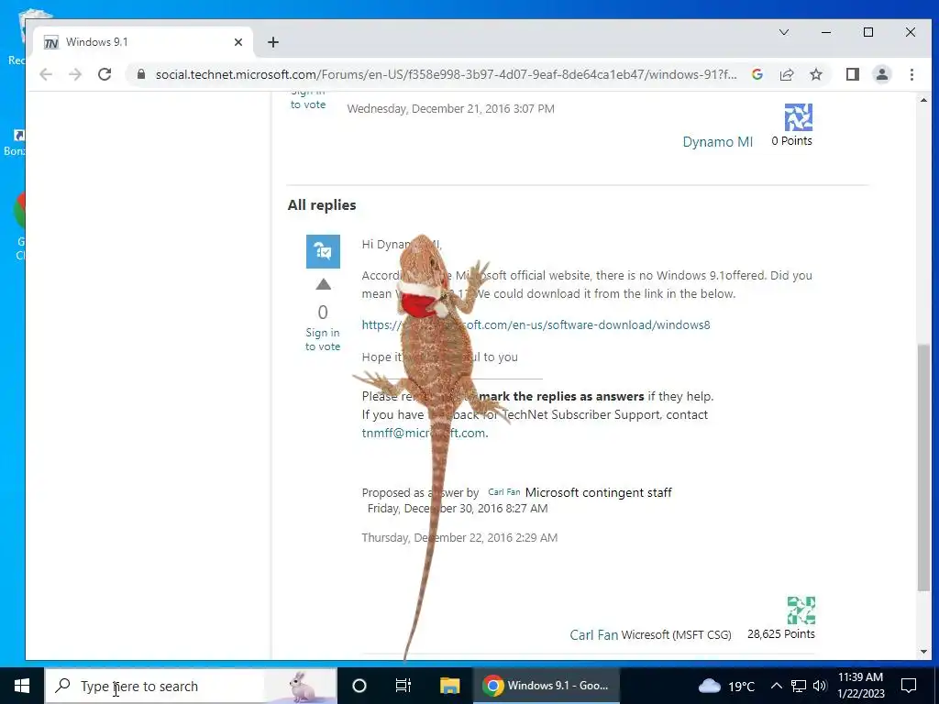Click the 0 Points text
939x704 pixels.
tap(791, 141)
